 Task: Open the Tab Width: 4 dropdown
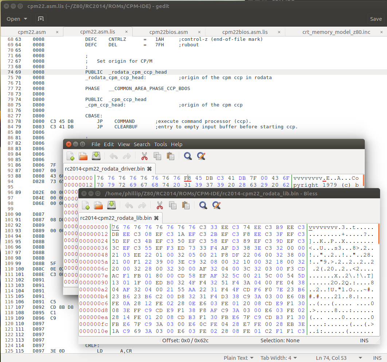279,358
